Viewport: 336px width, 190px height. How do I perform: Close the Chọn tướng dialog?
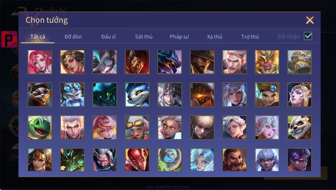[x=310, y=20]
